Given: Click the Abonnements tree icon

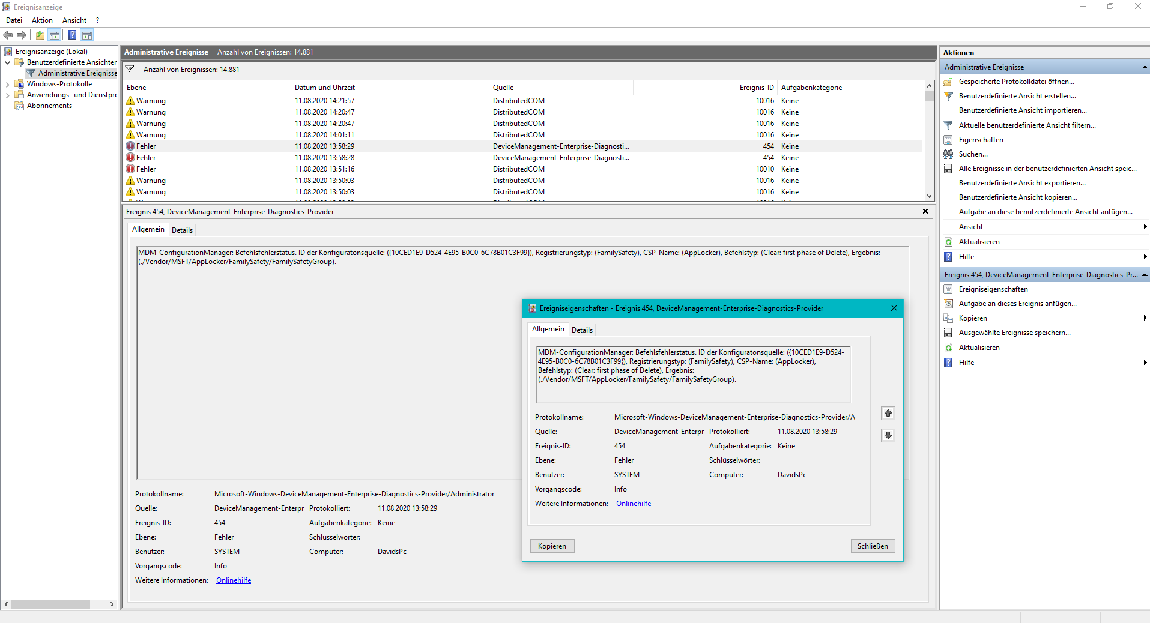Looking at the screenshot, I should 19,106.
